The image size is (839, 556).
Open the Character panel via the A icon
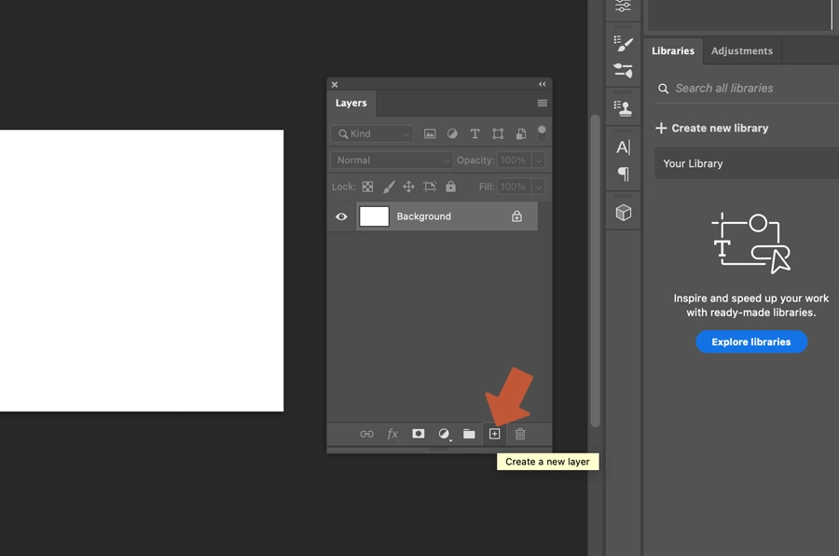[x=623, y=146]
